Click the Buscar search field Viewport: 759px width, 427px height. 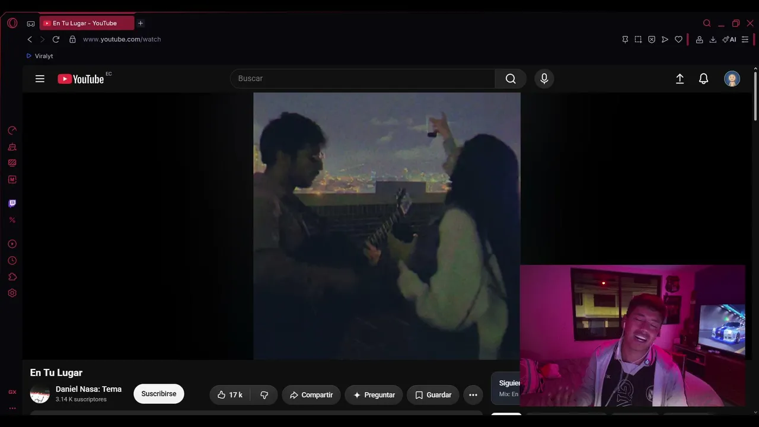tap(362, 78)
